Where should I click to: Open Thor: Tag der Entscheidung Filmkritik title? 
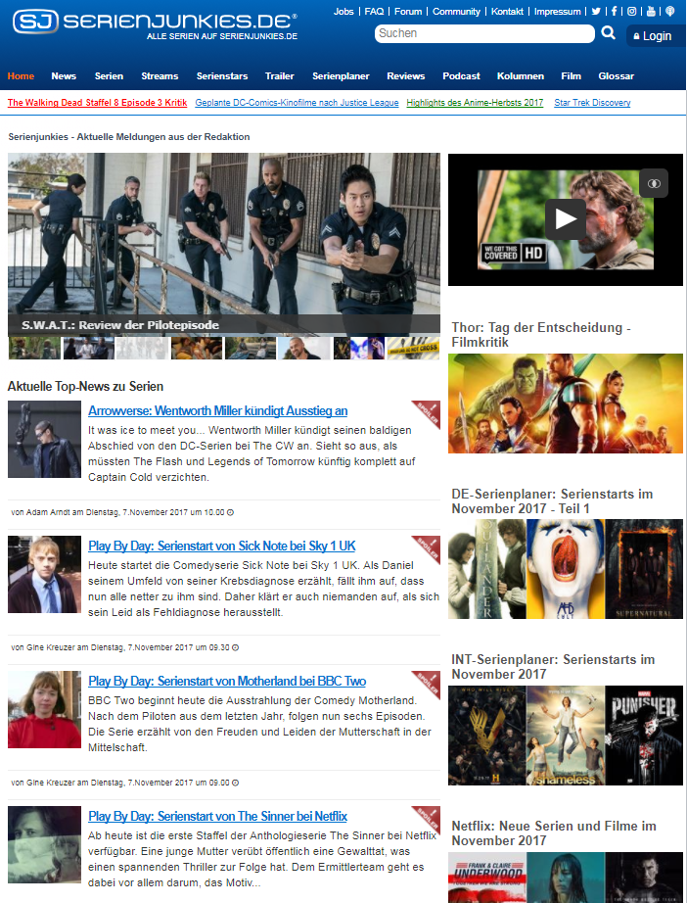click(541, 335)
